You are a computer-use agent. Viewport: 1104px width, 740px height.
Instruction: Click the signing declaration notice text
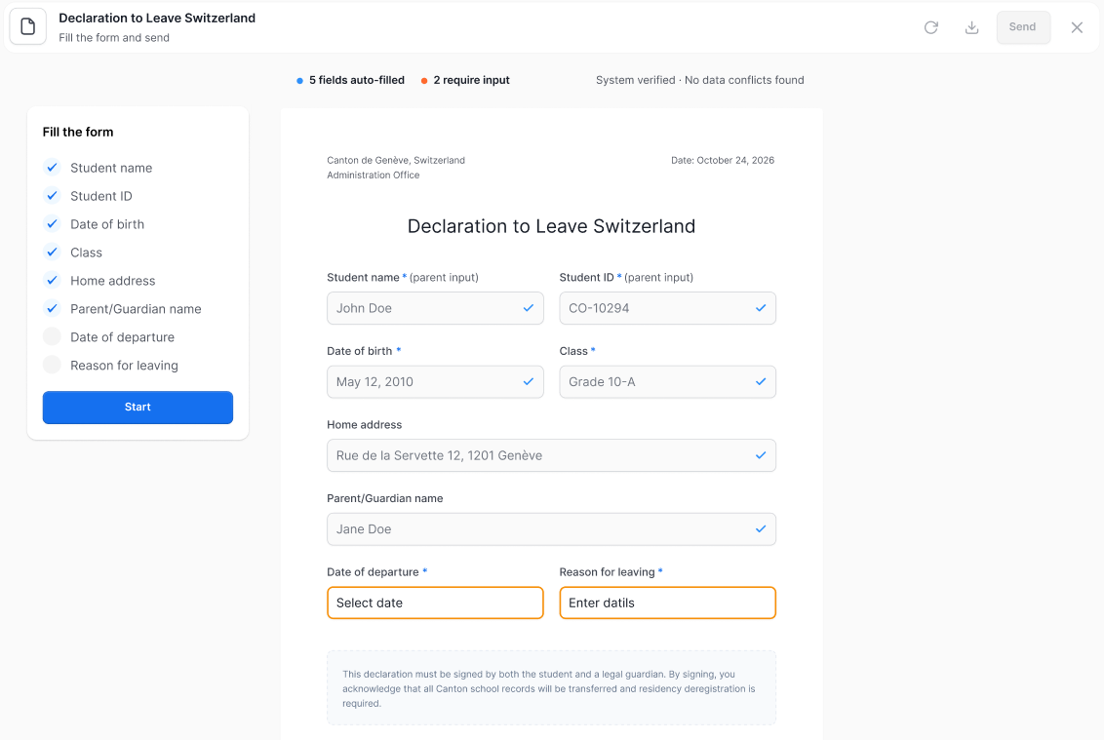[x=549, y=688]
